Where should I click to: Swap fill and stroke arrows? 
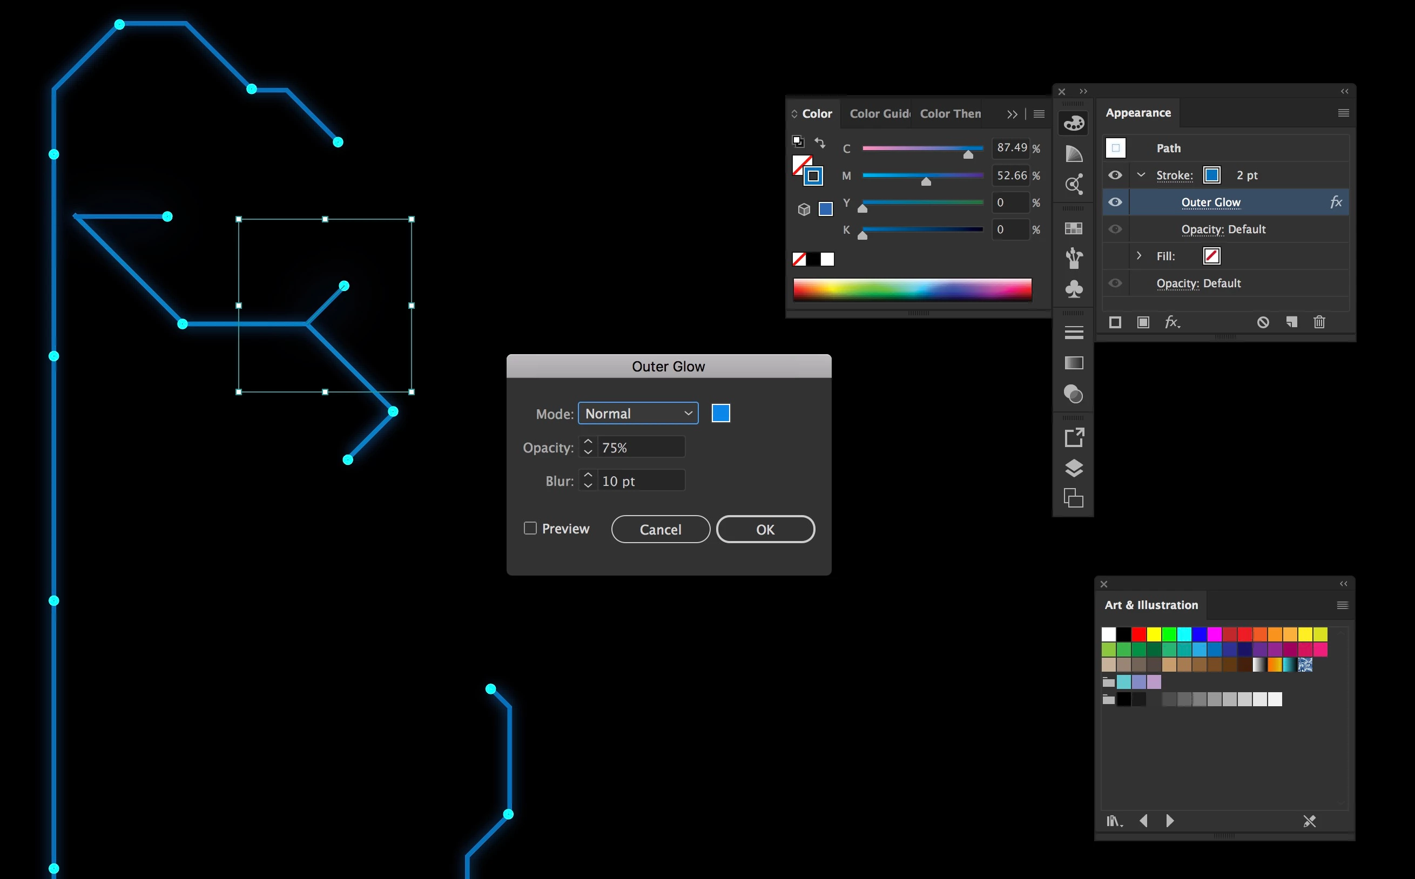(820, 142)
